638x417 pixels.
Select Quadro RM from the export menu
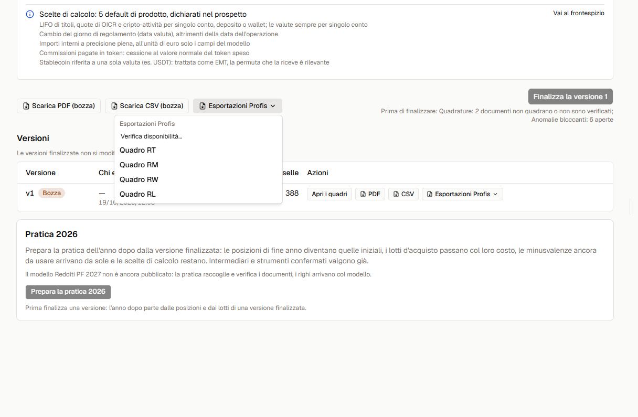coord(198,165)
